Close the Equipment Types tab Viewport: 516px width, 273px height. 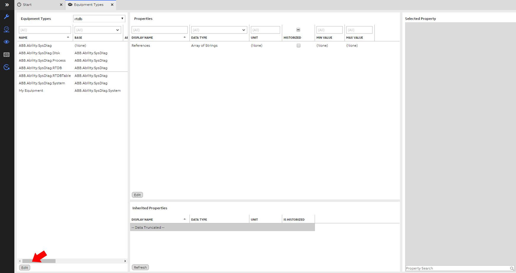pos(112,5)
